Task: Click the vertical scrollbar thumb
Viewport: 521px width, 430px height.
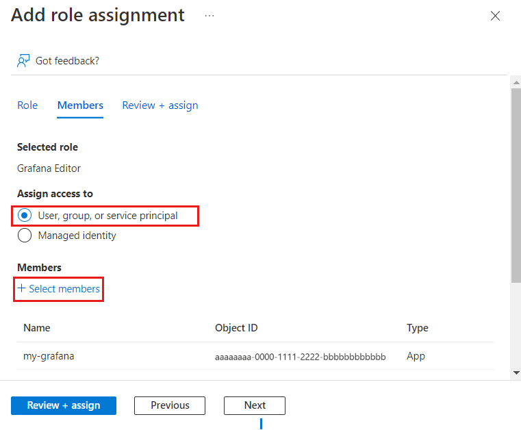Action: tap(516, 185)
